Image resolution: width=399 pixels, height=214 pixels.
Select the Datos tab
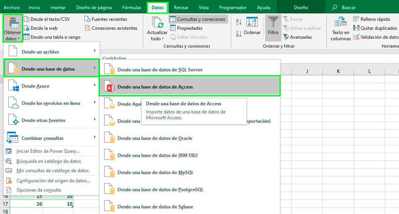point(157,7)
